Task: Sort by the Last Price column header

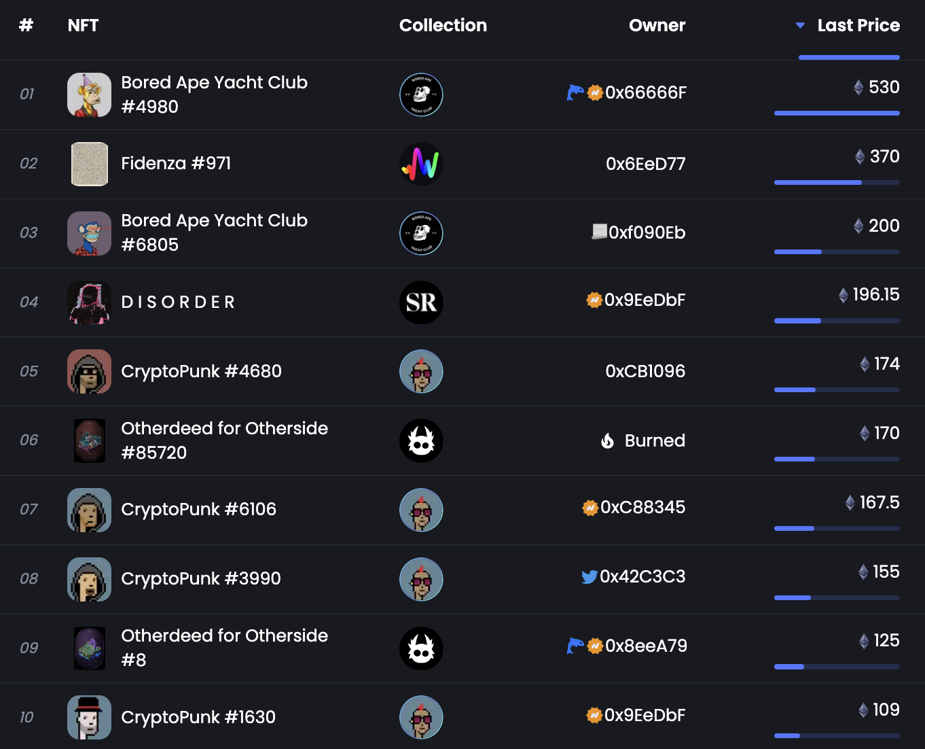Action: pos(858,26)
